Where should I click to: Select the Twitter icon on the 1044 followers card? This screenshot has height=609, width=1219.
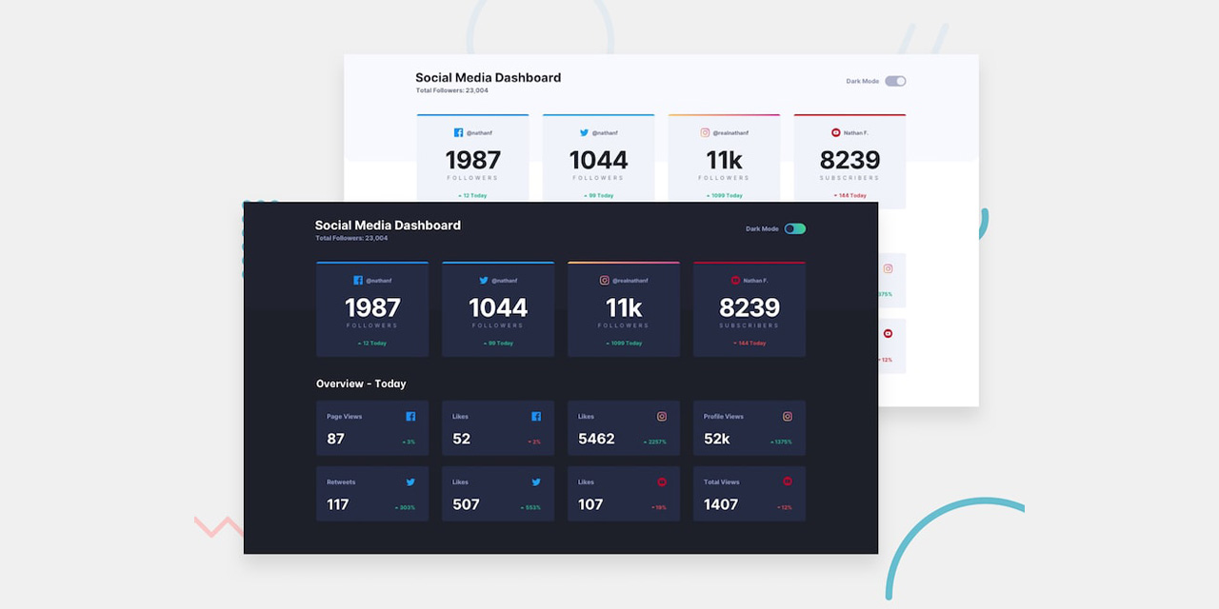[x=484, y=280]
